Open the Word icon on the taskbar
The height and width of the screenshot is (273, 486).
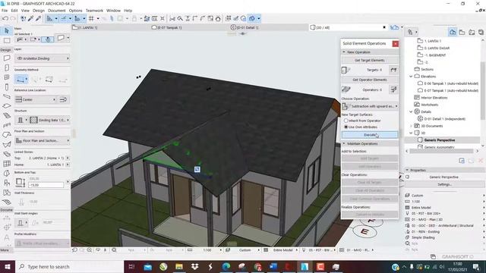[x=273, y=266]
